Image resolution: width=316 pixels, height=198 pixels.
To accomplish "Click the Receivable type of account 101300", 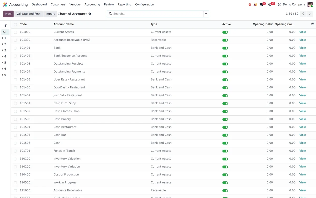I will tap(158, 40).
